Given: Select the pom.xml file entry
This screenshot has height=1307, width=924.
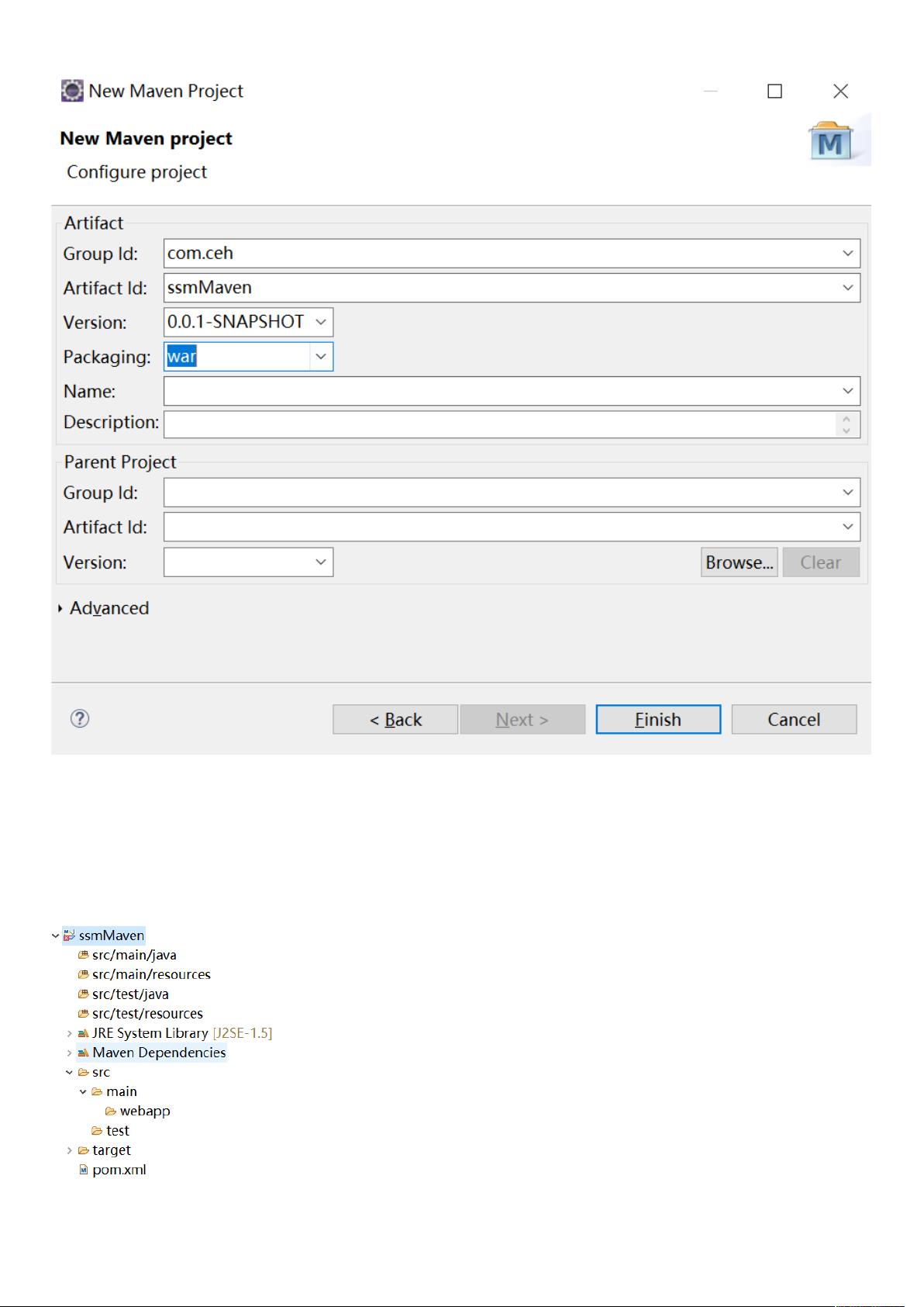Looking at the screenshot, I should pos(119,1170).
